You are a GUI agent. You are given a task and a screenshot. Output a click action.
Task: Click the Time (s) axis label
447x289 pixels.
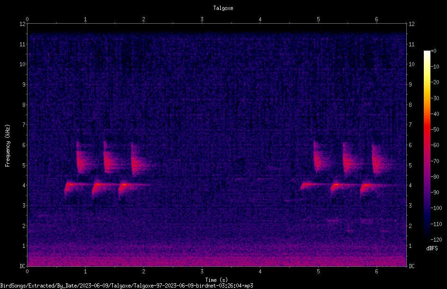[216, 280]
